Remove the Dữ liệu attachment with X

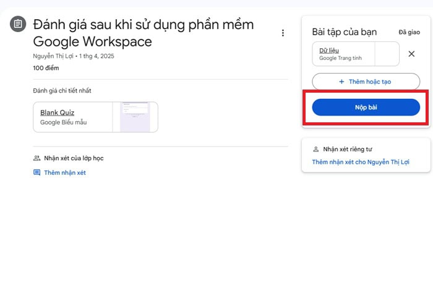pyautogui.click(x=411, y=54)
